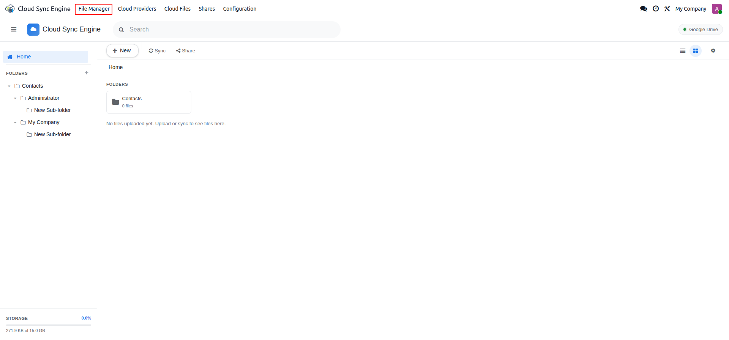Click the blue cloud app icon
This screenshot has height=340, width=729.
tap(33, 29)
